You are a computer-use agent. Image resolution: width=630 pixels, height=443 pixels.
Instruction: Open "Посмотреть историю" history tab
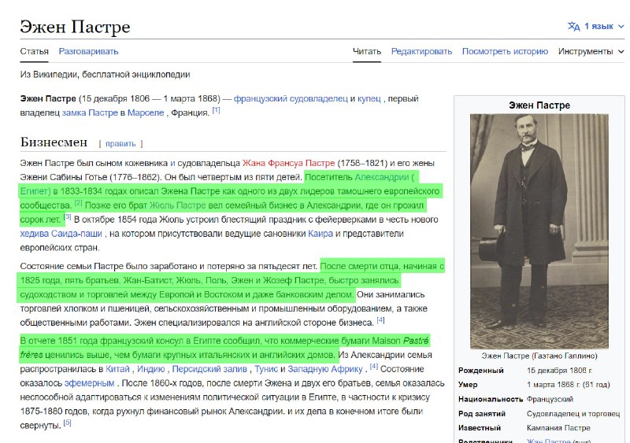tap(505, 51)
